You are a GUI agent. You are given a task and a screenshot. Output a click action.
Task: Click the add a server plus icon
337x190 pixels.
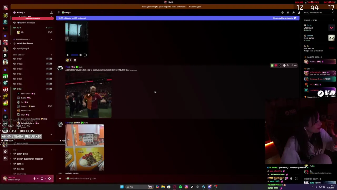pyautogui.click(x=5, y=151)
